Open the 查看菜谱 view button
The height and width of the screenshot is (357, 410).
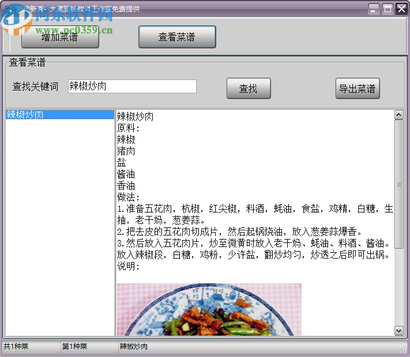pyautogui.click(x=177, y=37)
